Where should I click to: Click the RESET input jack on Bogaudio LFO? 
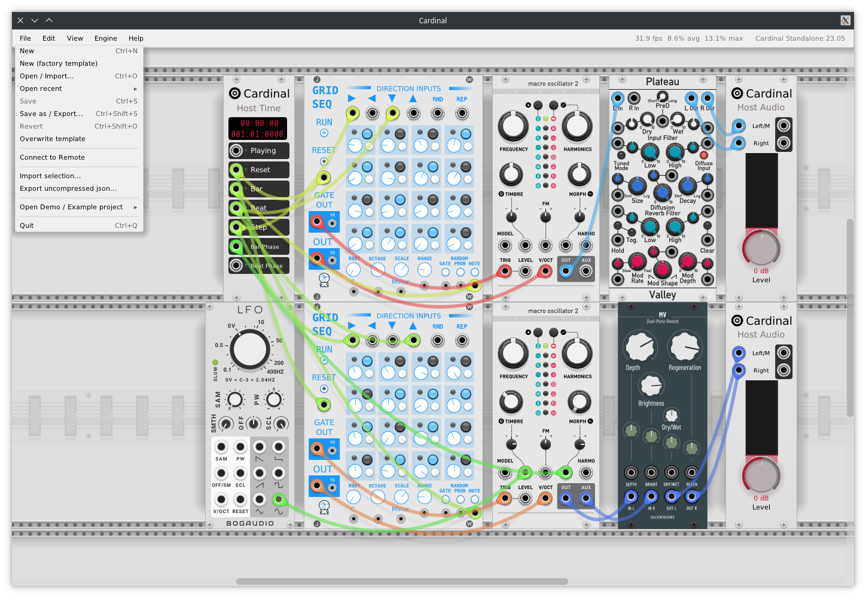(240, 499)
